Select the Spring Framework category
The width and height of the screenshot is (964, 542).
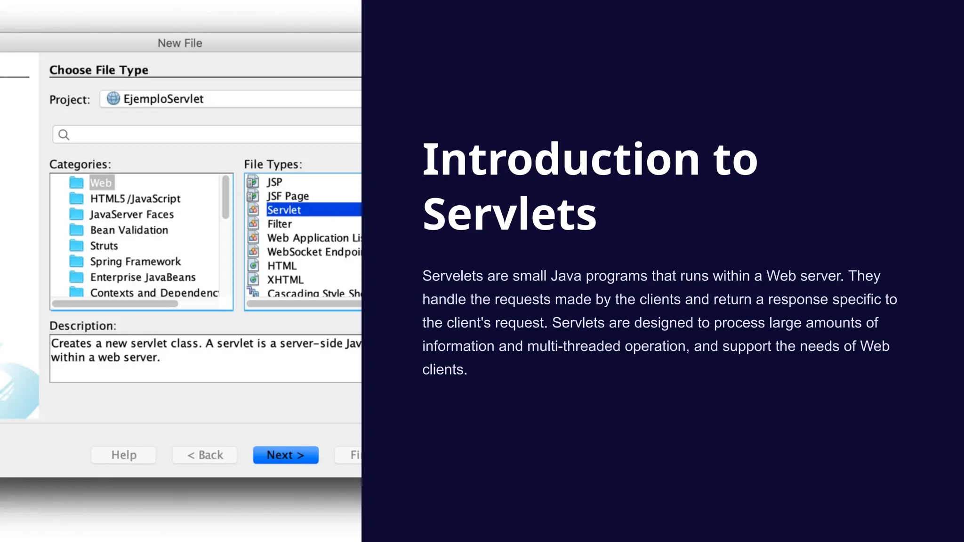pos(135,262)
